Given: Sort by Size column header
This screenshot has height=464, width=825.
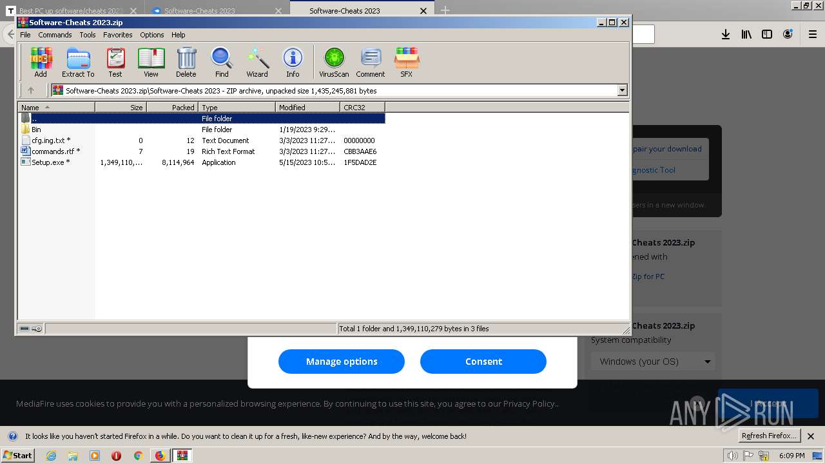Looking at the screenshot, I should pos(121,108).
